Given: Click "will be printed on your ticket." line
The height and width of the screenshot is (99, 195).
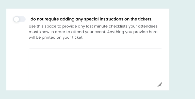Looking at the screenshot, I should click(56, 37).
